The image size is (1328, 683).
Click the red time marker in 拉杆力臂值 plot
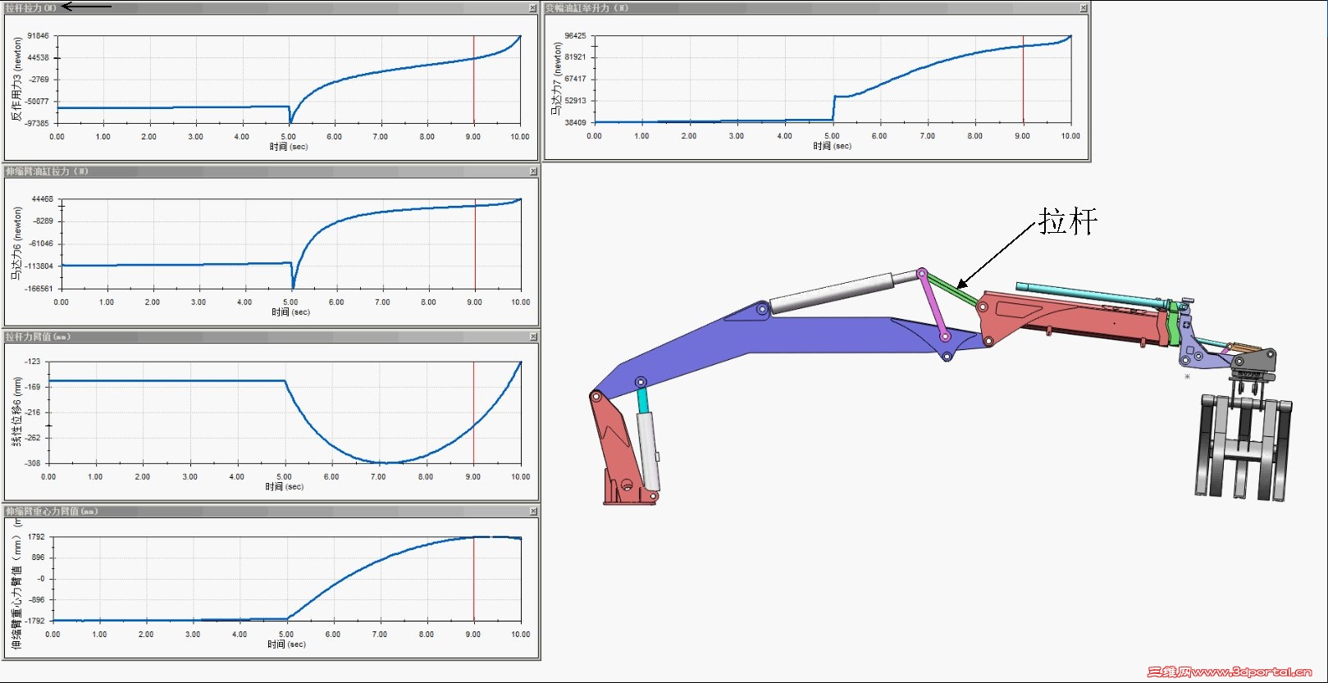click(x=473, y=412)
